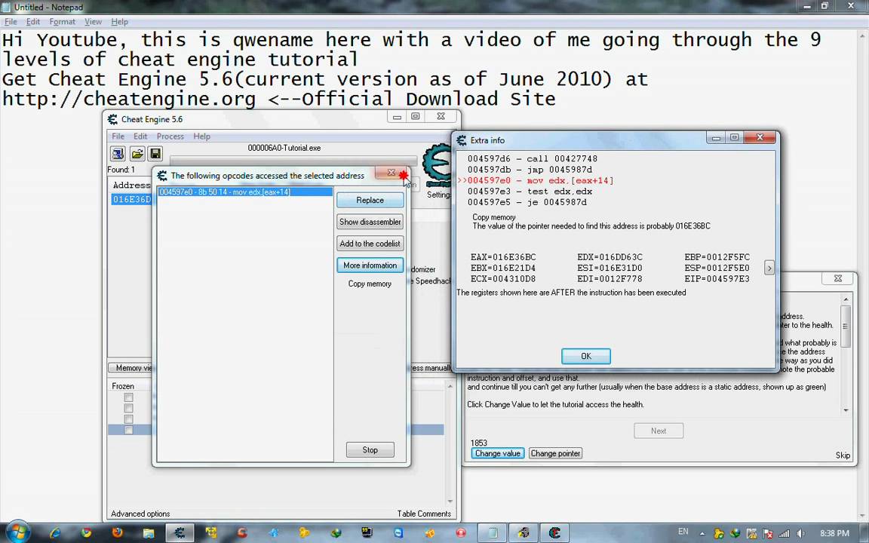
Task: Click the 8:38 PM taskbar clock
Action: click(834, 533)
